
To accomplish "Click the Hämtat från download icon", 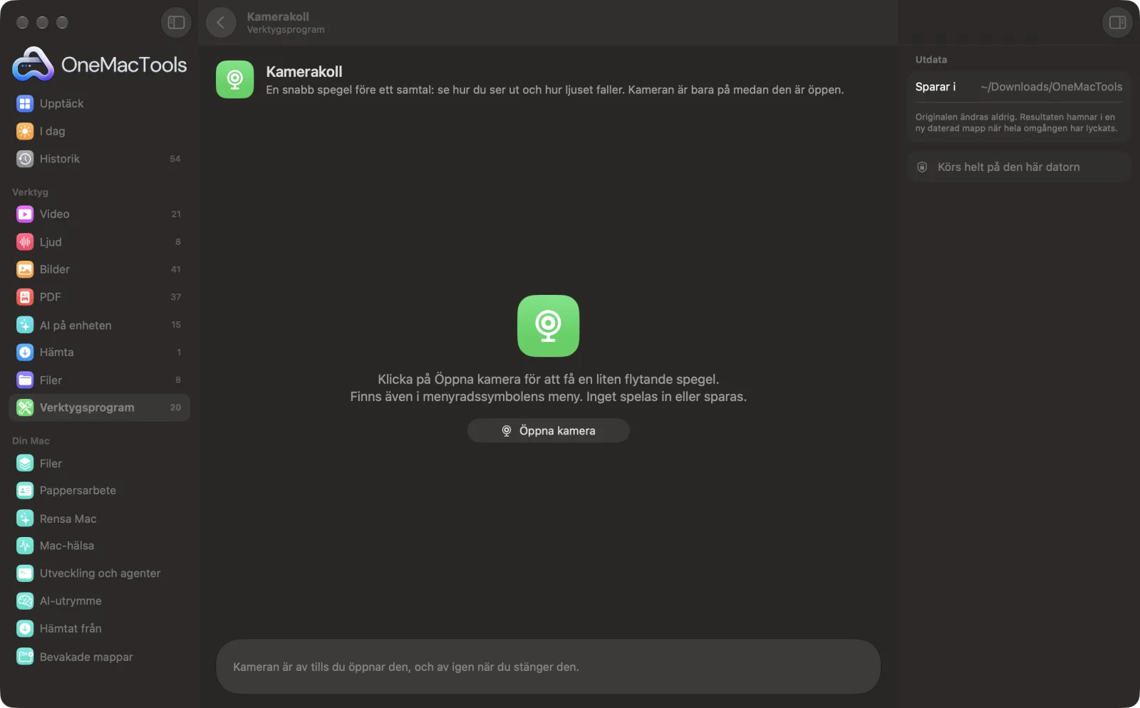I will [25, 628].
